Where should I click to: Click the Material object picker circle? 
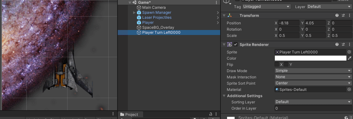point(349,89)
